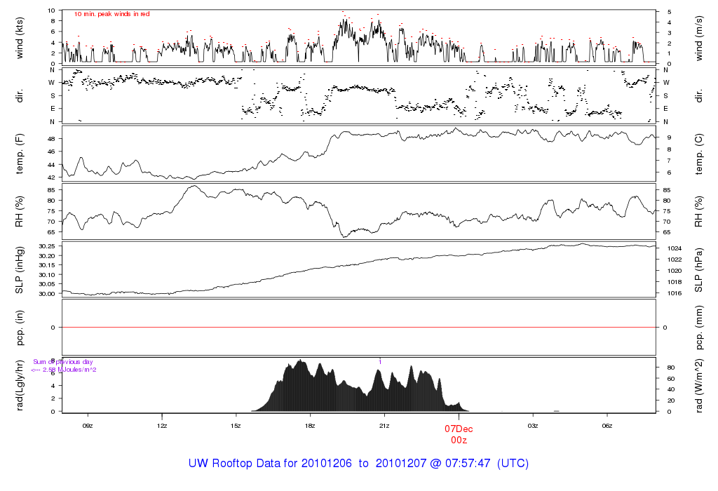Click the 'SLP (hPa)' axis label
Viewport: 718px width, 491px height.
tap(699, 270)
